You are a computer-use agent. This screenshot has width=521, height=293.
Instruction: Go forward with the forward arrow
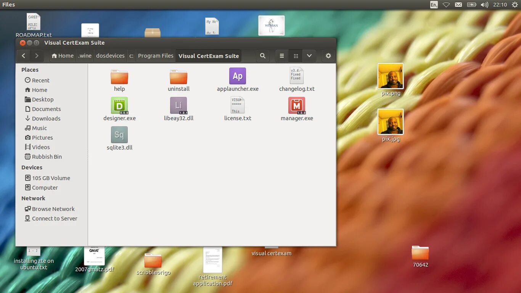tap(37, 56)
